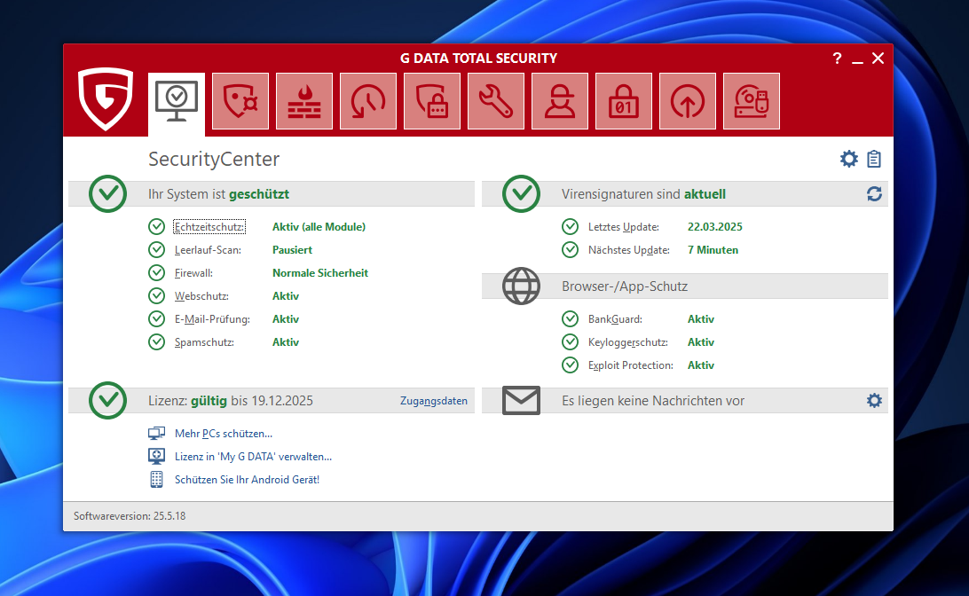This screenshot has width=969, height=596.
Task: Close the G DATA Total Security window
Action: pyautogui.click(x=878, y=58)
